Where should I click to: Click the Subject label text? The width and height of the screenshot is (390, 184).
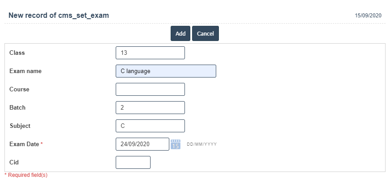pyautogui.click(x=20, y=126)
